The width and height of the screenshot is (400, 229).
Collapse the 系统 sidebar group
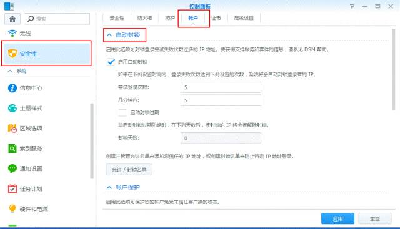point(10,71)
